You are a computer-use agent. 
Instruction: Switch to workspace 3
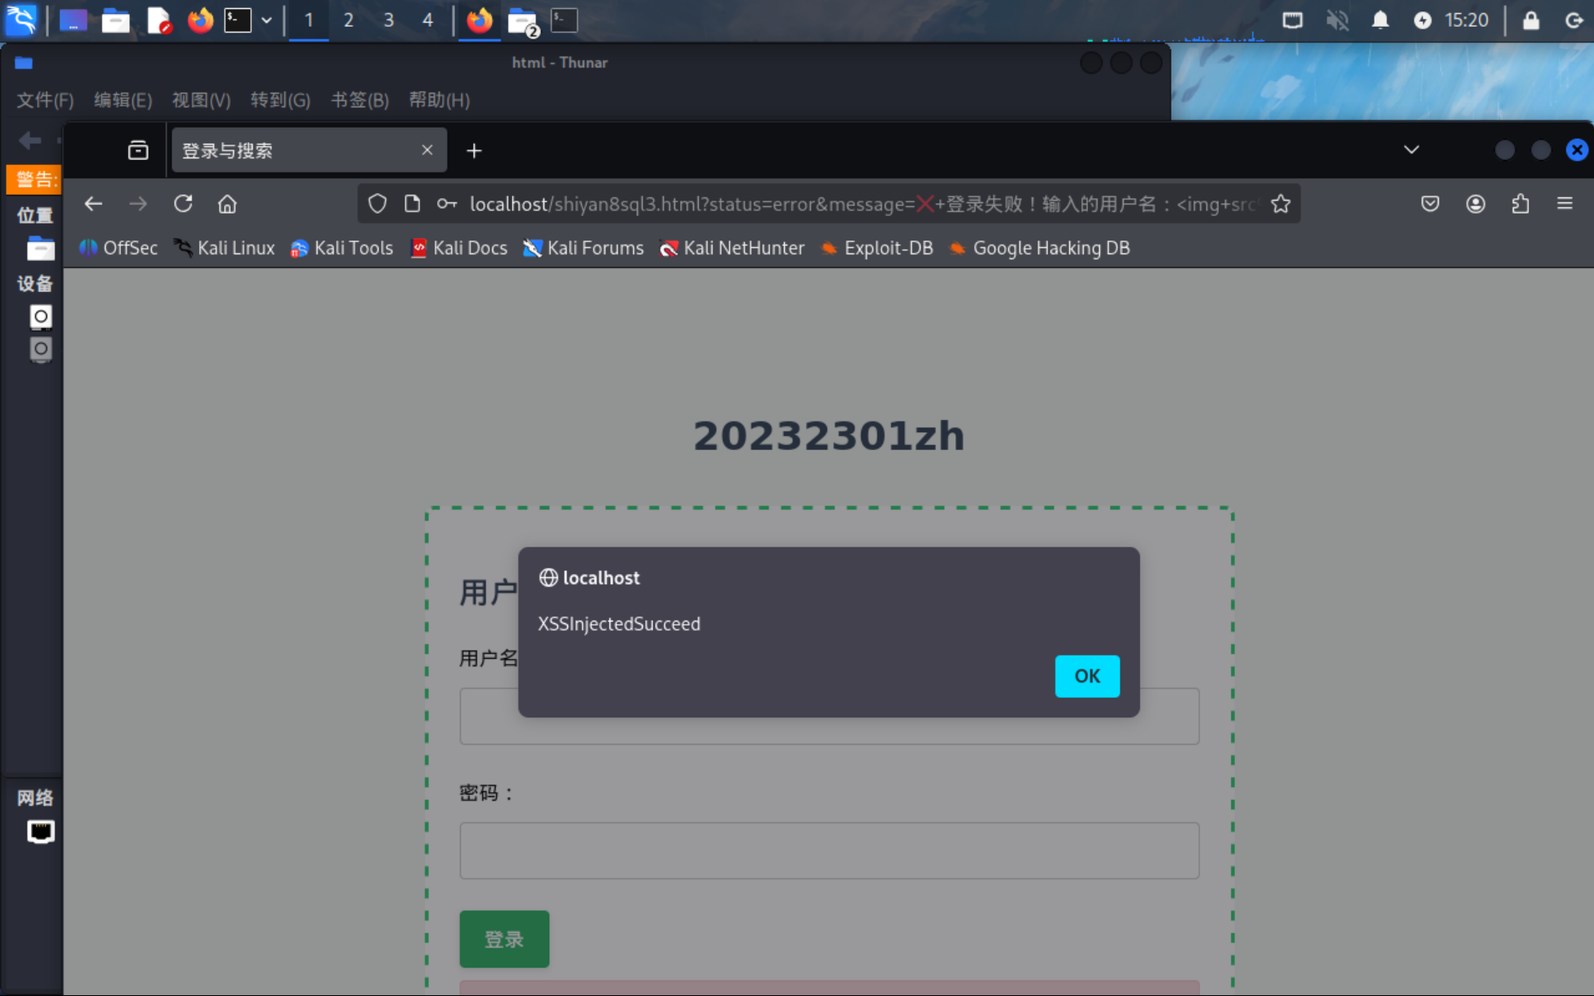pos(388,19)
